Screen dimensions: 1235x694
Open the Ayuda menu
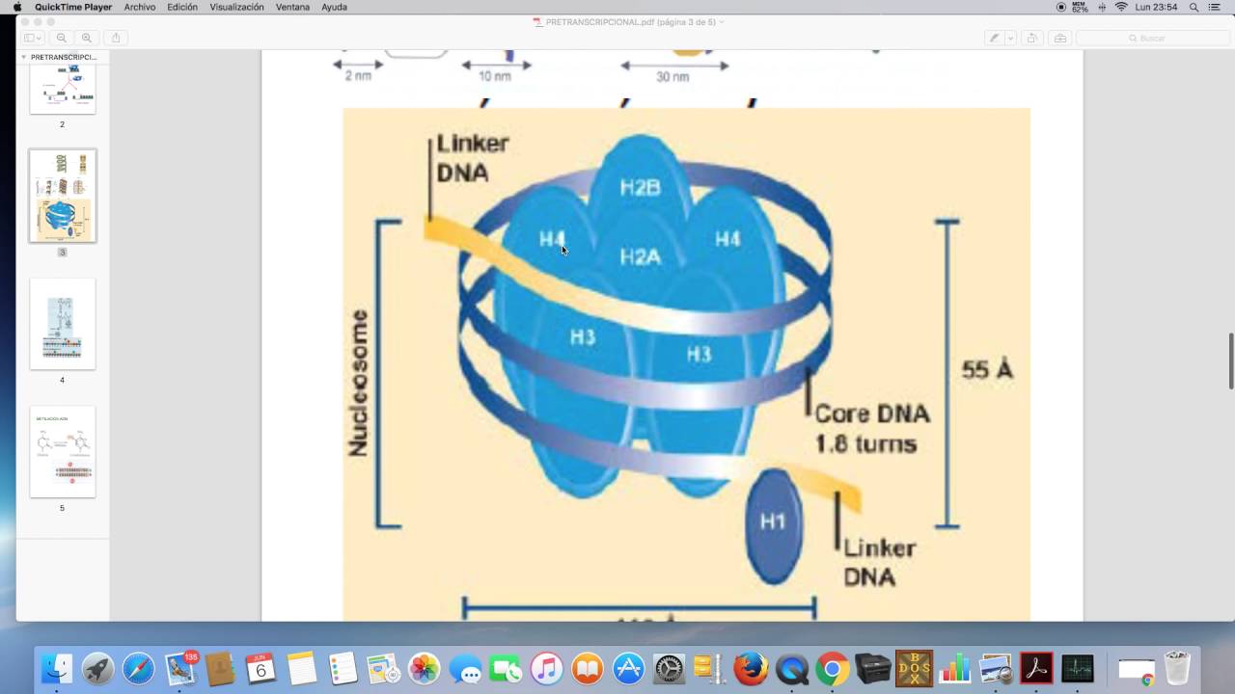point(335,7)
